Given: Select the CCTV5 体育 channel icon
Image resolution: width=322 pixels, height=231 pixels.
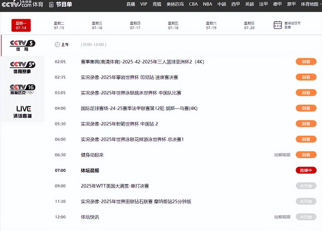Looking at the screenshot, I should point(22,45).
